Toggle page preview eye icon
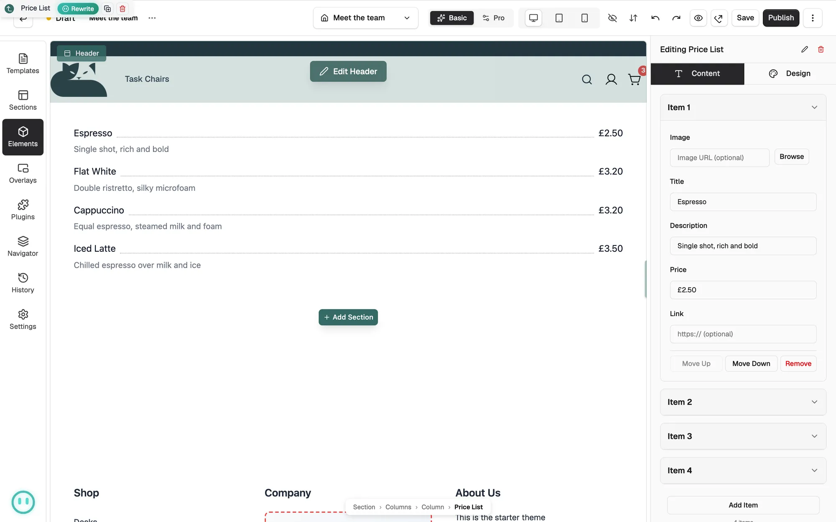Screen dimensions: 836x522 point(698,18)
